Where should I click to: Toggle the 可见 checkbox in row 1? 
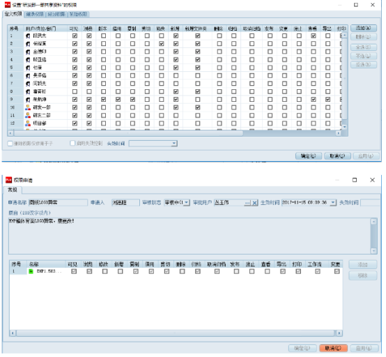tap(75, 36)
